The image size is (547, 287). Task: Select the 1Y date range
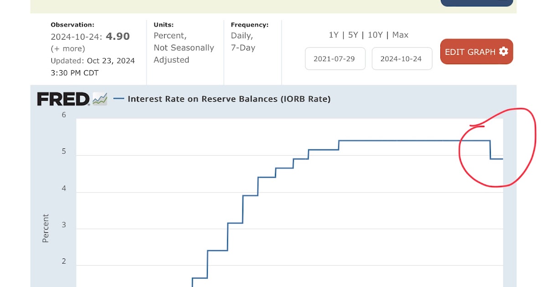coord(333,35)
